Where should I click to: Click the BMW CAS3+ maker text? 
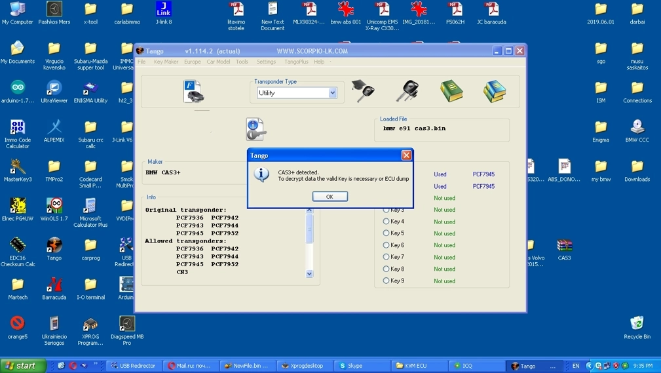[162, 172]
